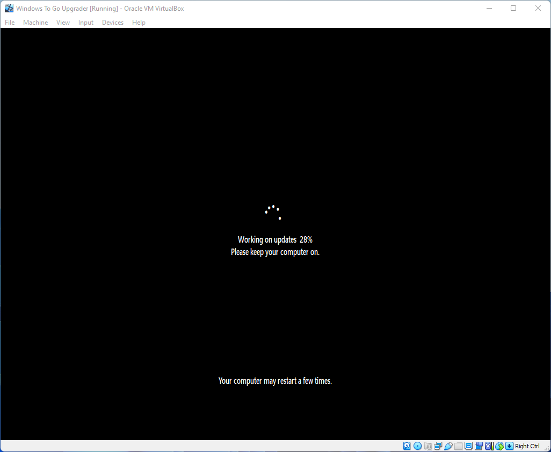This screenshot has height=452, width=551.
Task: Click the hard disk activity status icon
Action: [x=407, y=446]
